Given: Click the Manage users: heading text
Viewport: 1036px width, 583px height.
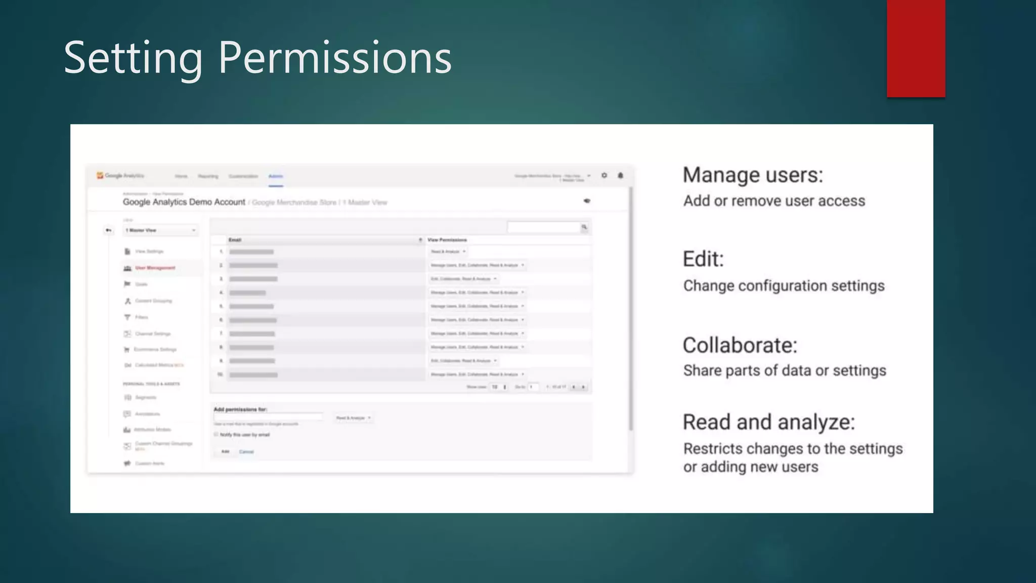Looking at the screenshot, I should pyautogui.click(x=753, y=175).
